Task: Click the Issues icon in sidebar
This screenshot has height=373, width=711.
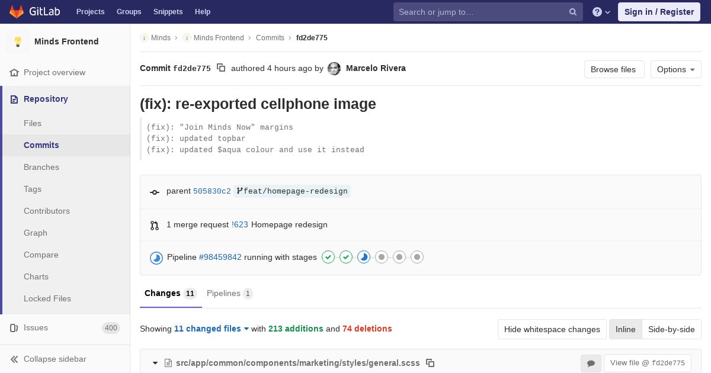Action: pyautogui.click(x=14, y=328)
